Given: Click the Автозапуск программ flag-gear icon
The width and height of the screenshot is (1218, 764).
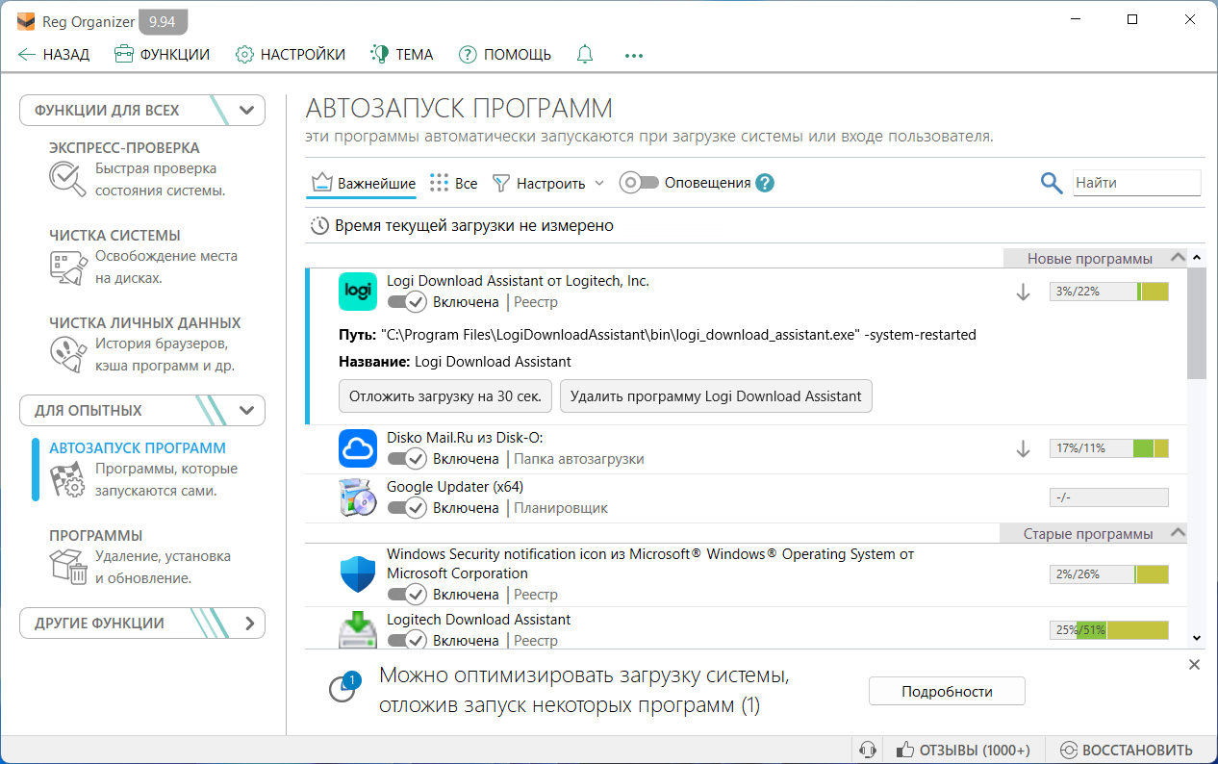Looking at the screenshot, I should (x=67, y=480).
